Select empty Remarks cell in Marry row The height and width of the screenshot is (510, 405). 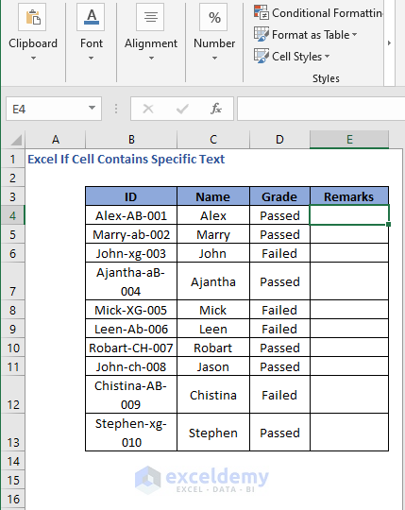coord(349,234)
